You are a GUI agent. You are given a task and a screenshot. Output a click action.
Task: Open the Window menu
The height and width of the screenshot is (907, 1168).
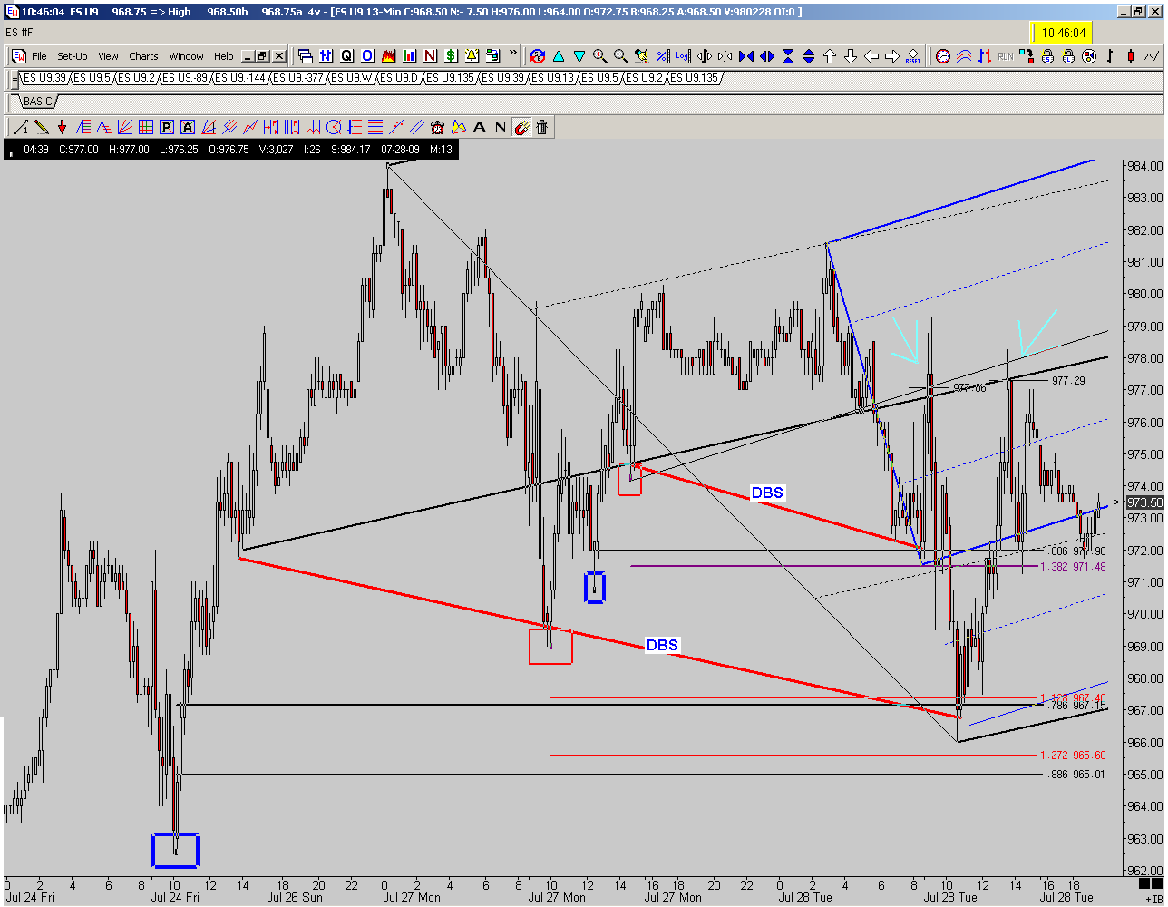point(187,56)
